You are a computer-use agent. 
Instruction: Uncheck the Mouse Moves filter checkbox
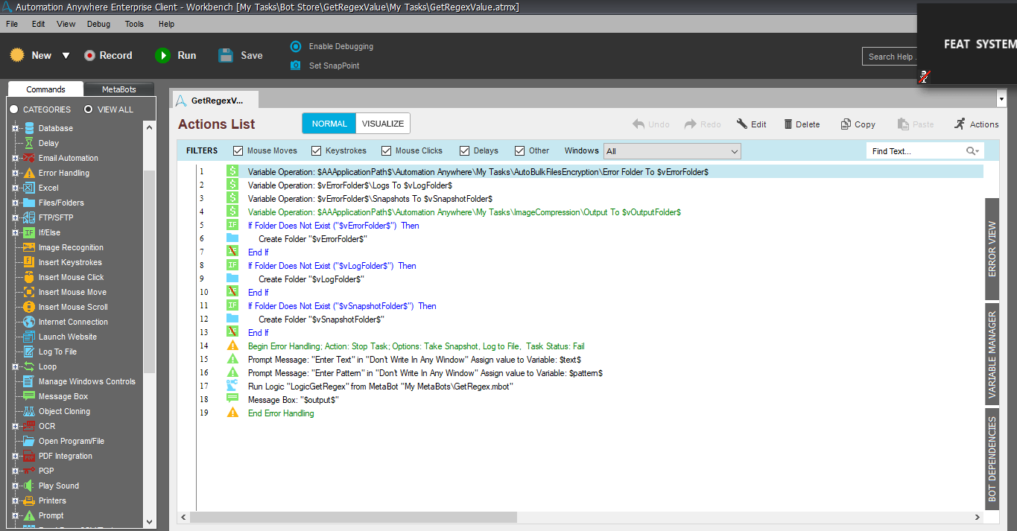(238, 150)
